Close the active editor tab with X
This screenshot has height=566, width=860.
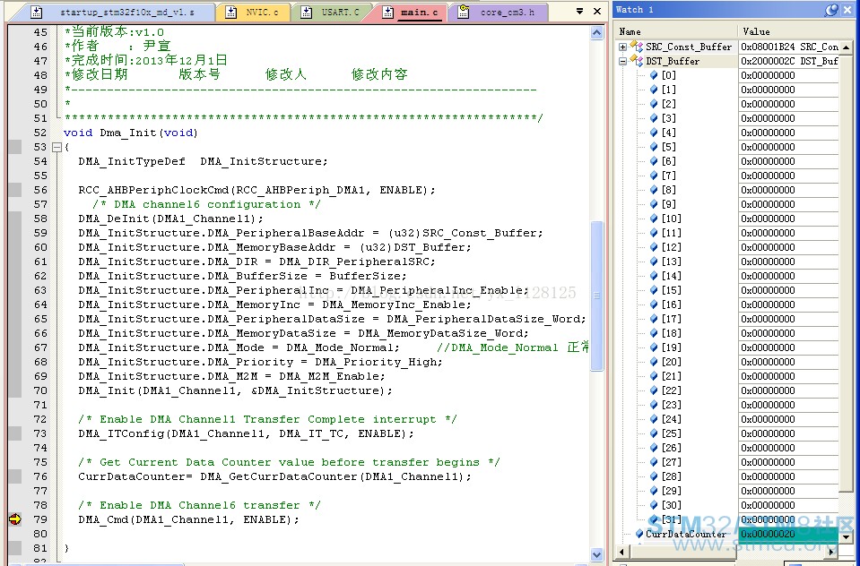597,12
